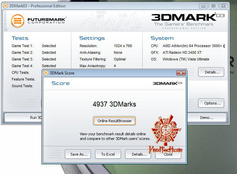Click the Futuremark orange logo icon
Screen dimensions: 237x174
point(18,21)
